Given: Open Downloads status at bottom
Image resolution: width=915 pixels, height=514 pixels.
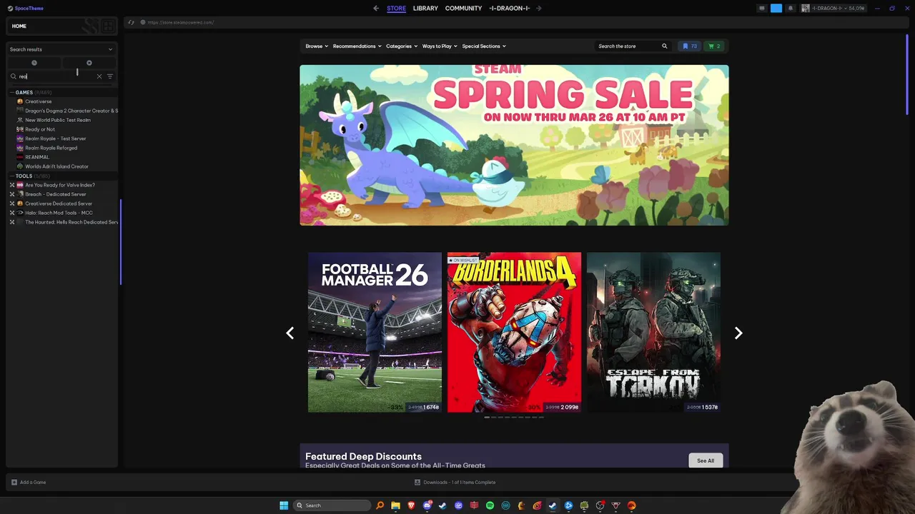Looking at the screenshot, I should pos(455,482).
